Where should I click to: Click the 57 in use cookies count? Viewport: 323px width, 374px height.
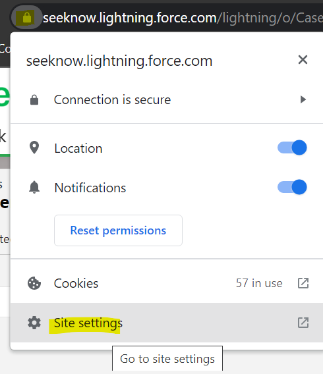coord(259,283)
